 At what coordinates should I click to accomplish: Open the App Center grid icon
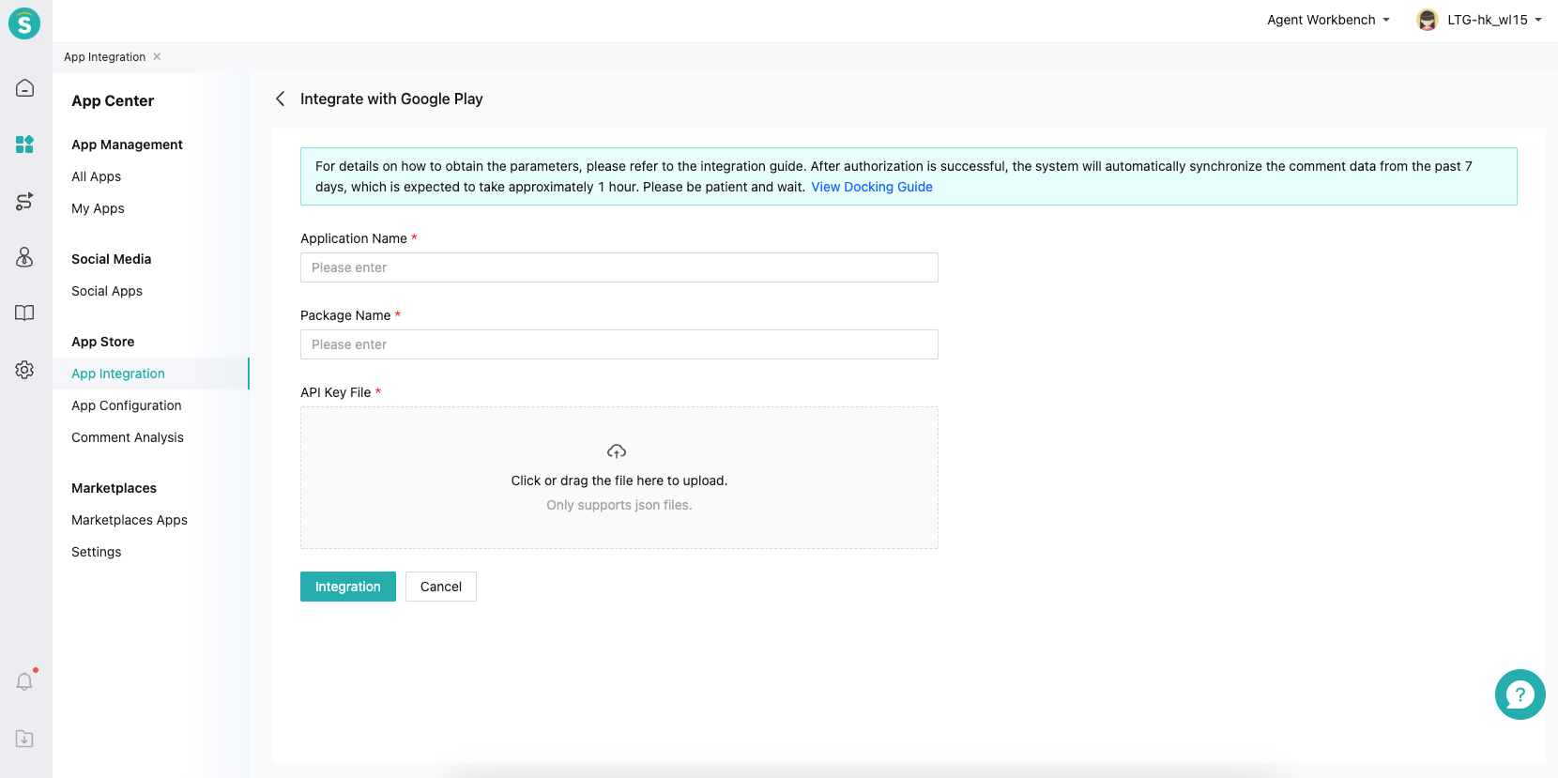click(x=25, y=145)
